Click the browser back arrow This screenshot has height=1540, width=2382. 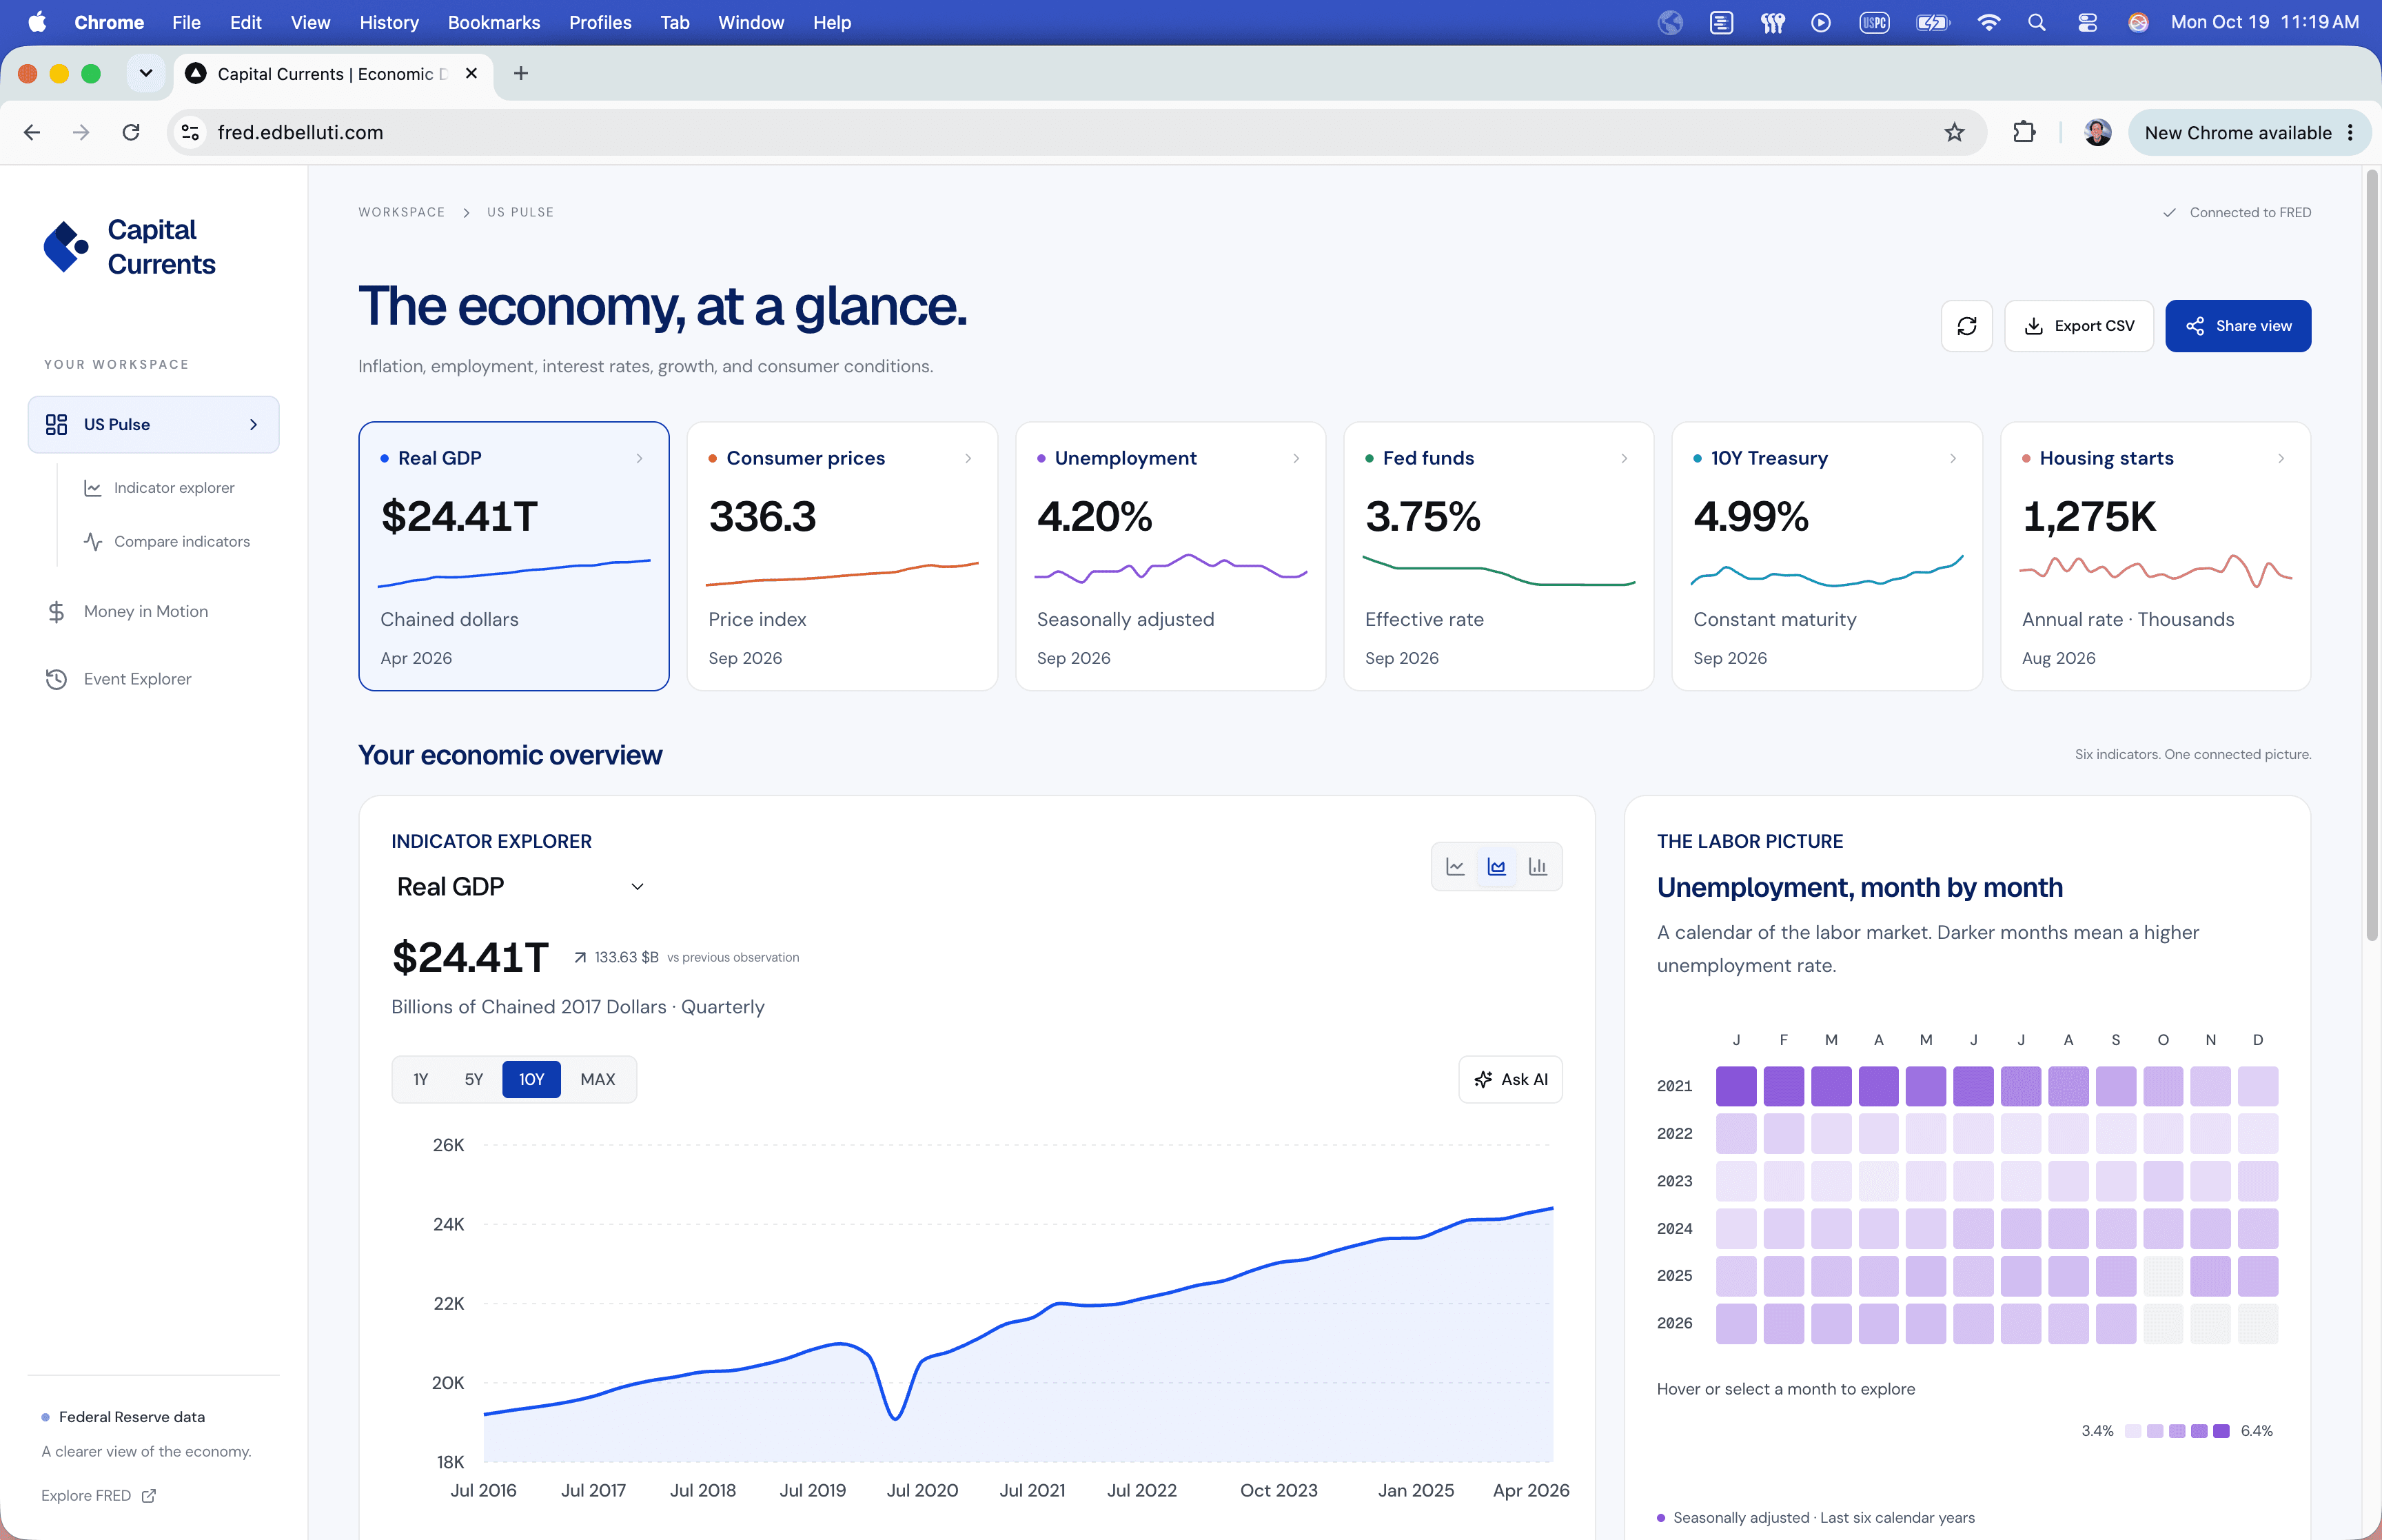point(32,132)
